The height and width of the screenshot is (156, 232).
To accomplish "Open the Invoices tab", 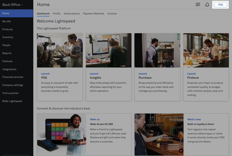I will coord(112,14).
